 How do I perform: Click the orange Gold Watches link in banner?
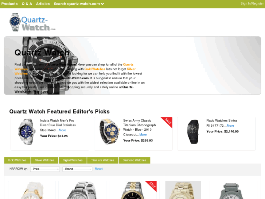95,69
